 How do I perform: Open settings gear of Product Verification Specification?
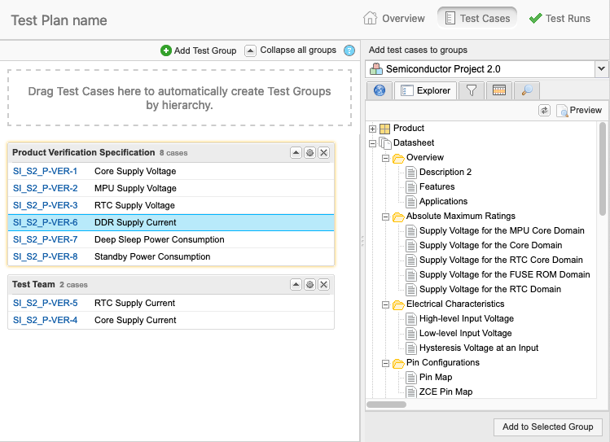tap(309, 153)
